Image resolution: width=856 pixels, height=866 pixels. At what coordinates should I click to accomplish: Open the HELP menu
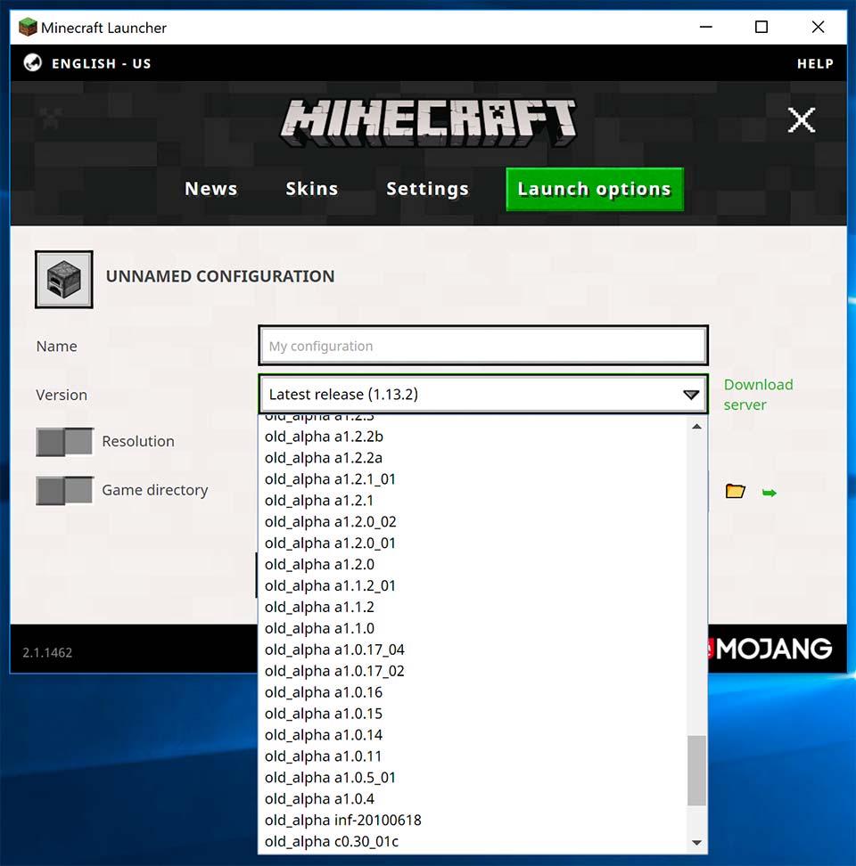click(814, 63)
